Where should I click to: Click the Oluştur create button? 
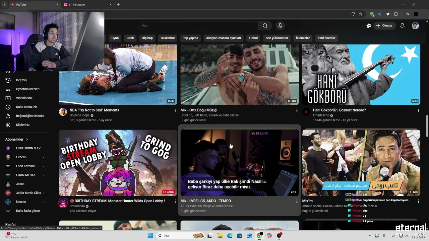point(385,26)
